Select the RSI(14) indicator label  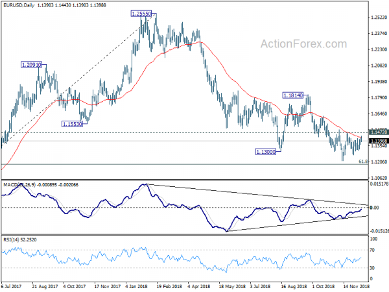[x=11, y=239]
